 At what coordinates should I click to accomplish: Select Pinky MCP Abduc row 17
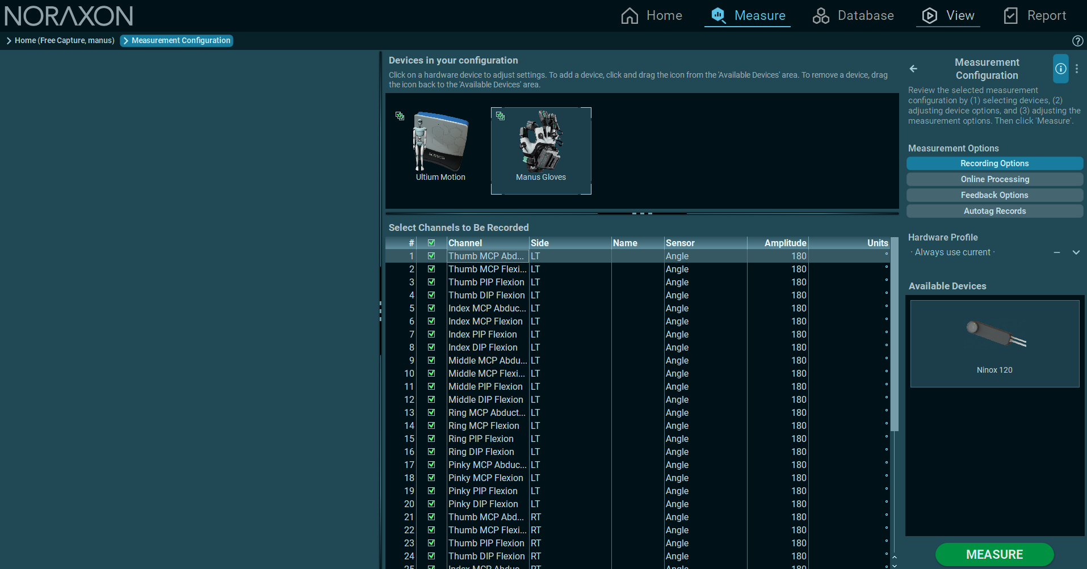point(637,465)
